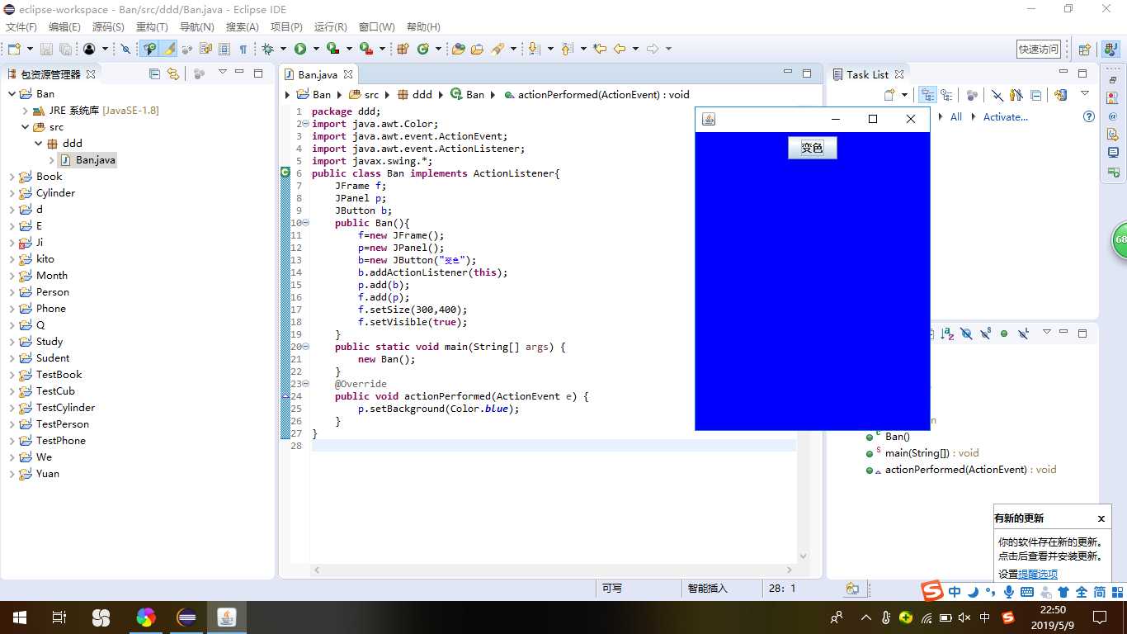
Task: Open the Run button dropdown arrow
Action: coord(314,50)
